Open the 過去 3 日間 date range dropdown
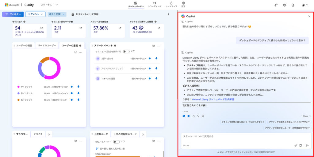 [x=57, y=14]
